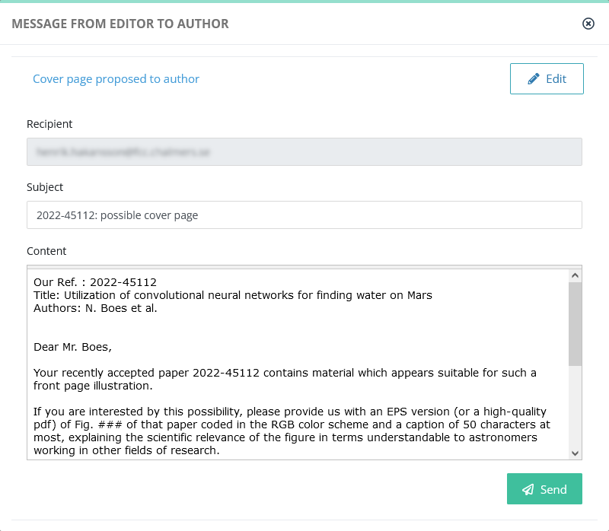Click the 'Recipient' field label
This screenshot has height=531, width=609.
[x=49, y=124]
